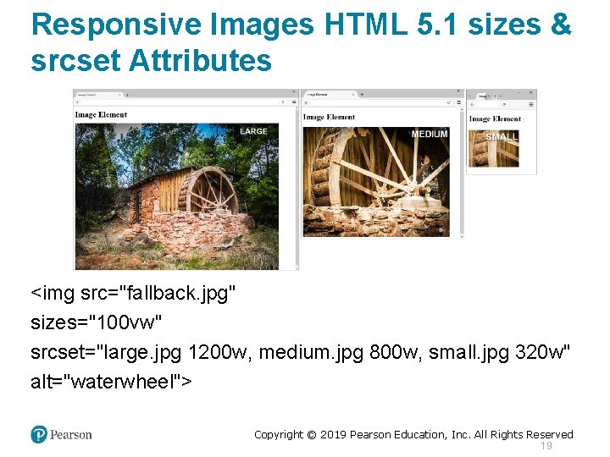Click the code line alt="waterwheel">
This screenshot has width=610, height=457.
[111, 382]
